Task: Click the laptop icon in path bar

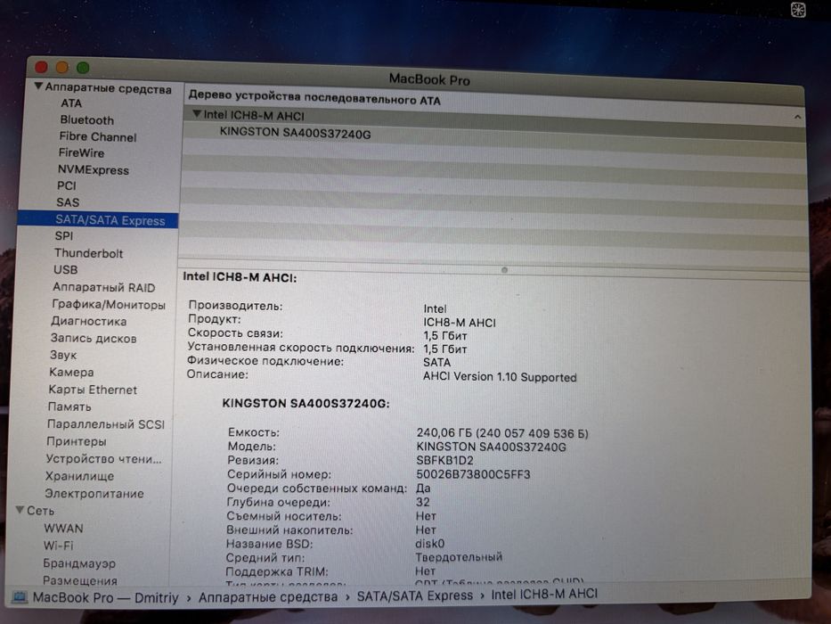Action: (x=20, y=597)
